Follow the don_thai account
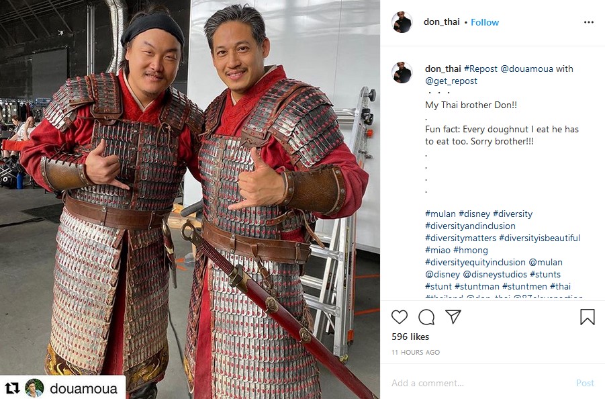605x399 pixels. click(x=485, y=22)
